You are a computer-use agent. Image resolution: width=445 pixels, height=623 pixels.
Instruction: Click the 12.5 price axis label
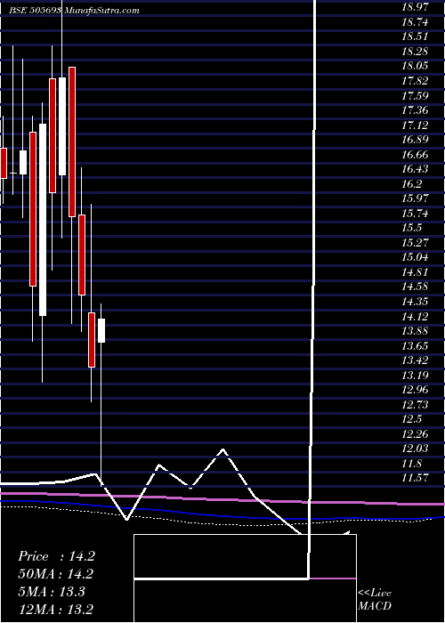[x=412, y=419]
